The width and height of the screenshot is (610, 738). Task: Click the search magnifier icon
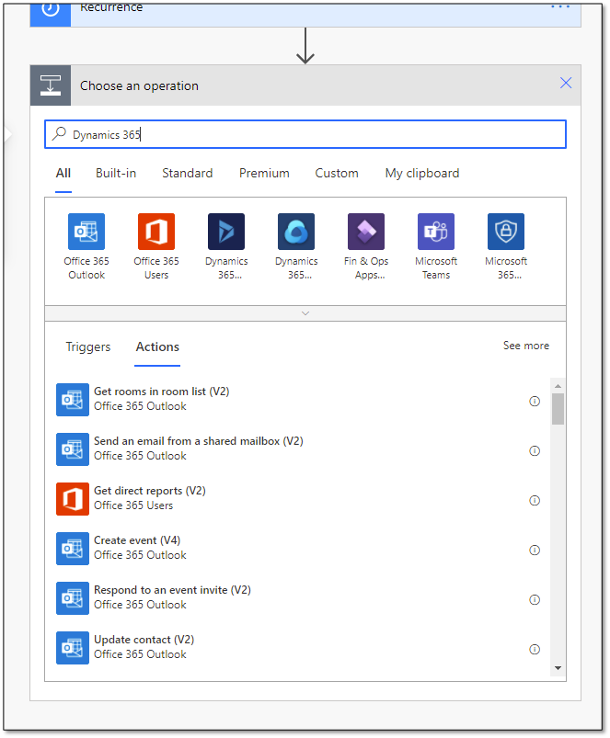coord(59,133)
